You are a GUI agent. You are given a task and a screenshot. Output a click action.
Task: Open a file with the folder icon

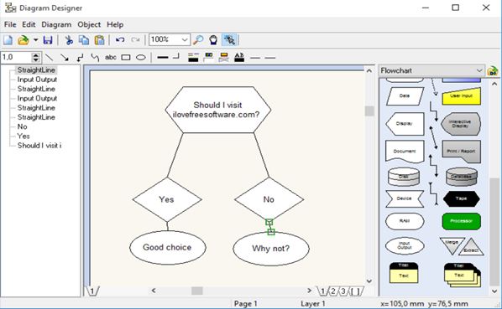pos(23,40)
